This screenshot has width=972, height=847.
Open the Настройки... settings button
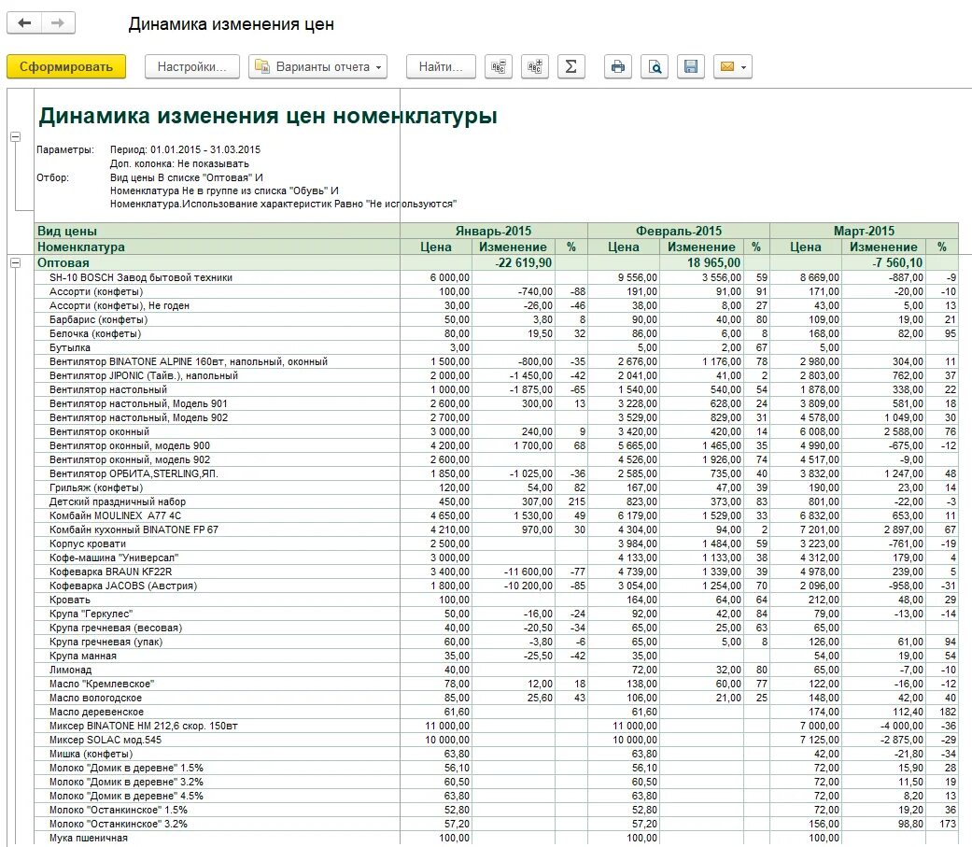point(192,66)
